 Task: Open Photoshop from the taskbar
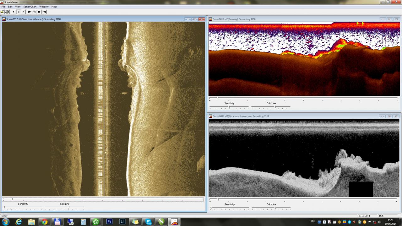pos(110,222)
